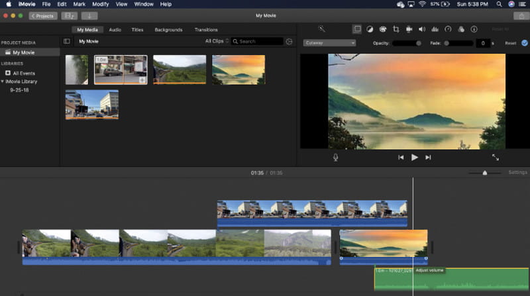Viewport: 530px width, 296px height.
Task: Select the My Media tab
Action: pyautogui.click(x=87, y=30)
